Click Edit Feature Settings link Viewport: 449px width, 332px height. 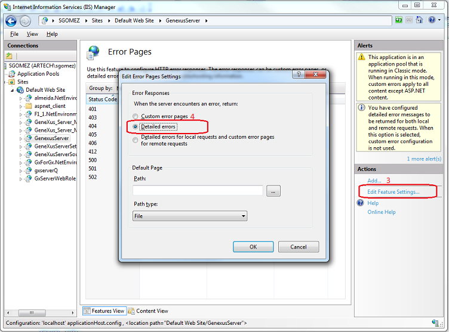(x=393, y=192)
